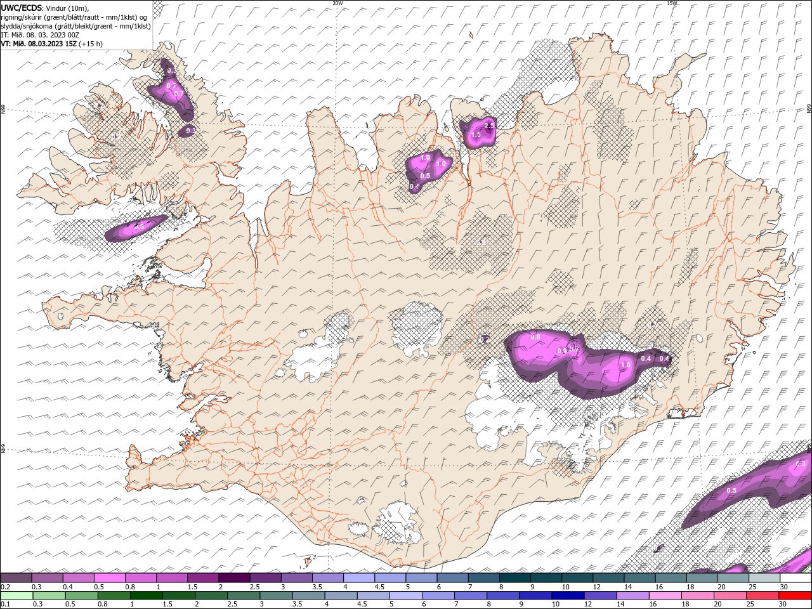
Task: Click the '0.1' label under lower legend row
Action: (x=5, y=604)
